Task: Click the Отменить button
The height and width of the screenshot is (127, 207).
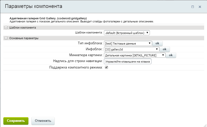Action: point(43,121)
